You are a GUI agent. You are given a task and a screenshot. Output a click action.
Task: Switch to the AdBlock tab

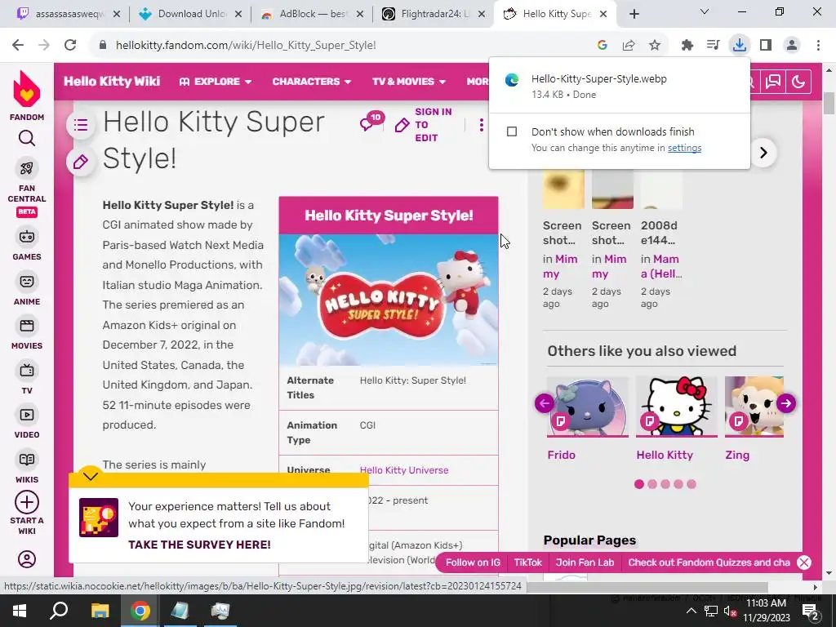[x=313, y=14]
